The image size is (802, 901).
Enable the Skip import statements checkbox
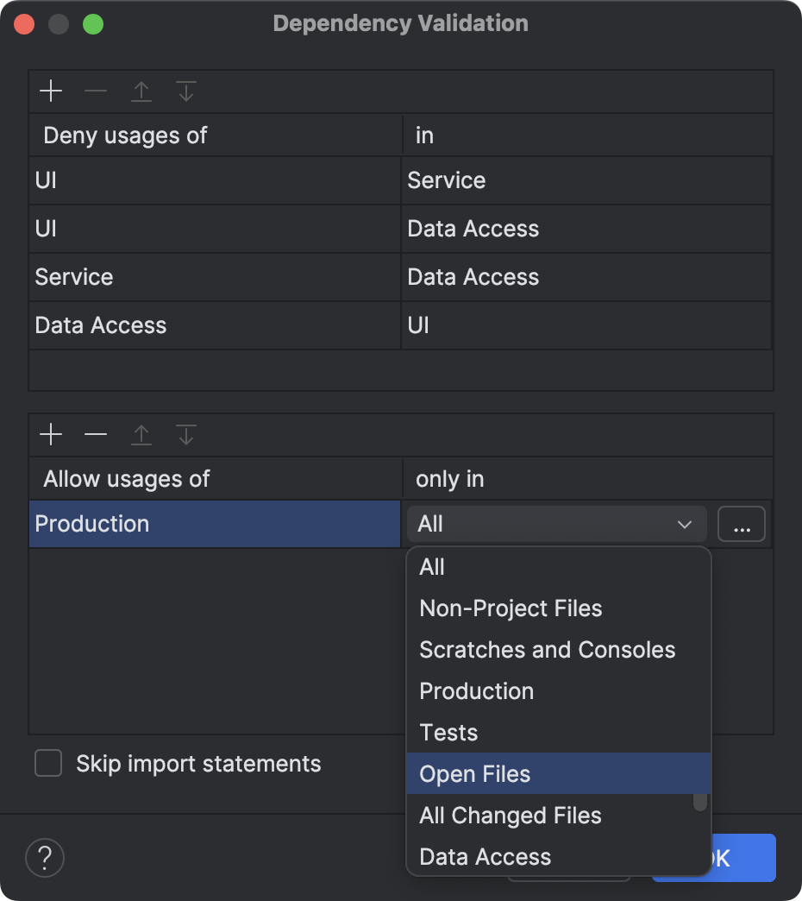point(48,763)
